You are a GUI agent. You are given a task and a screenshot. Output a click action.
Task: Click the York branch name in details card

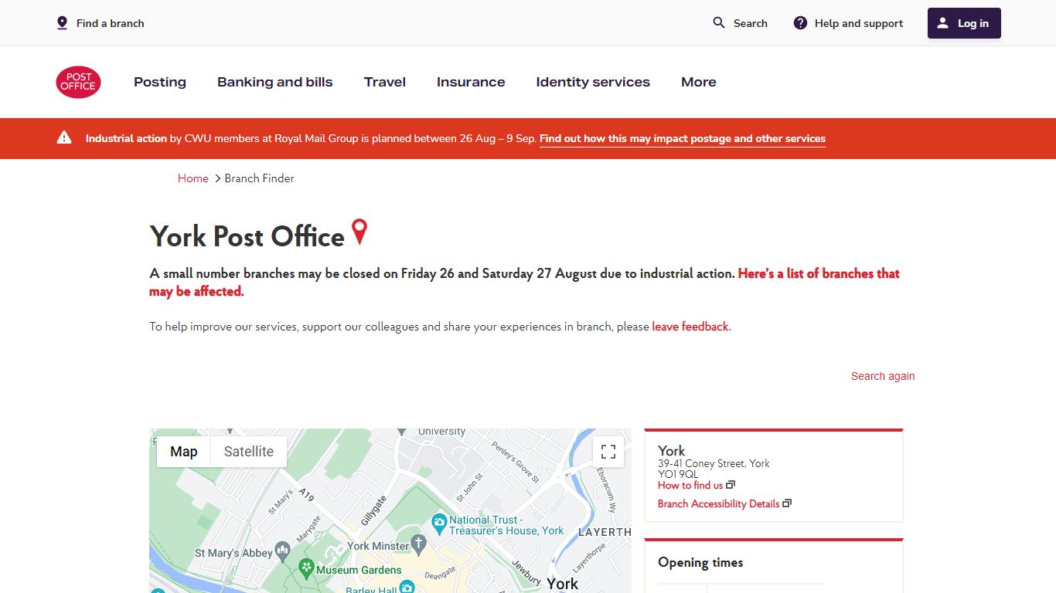coord(671,450)
